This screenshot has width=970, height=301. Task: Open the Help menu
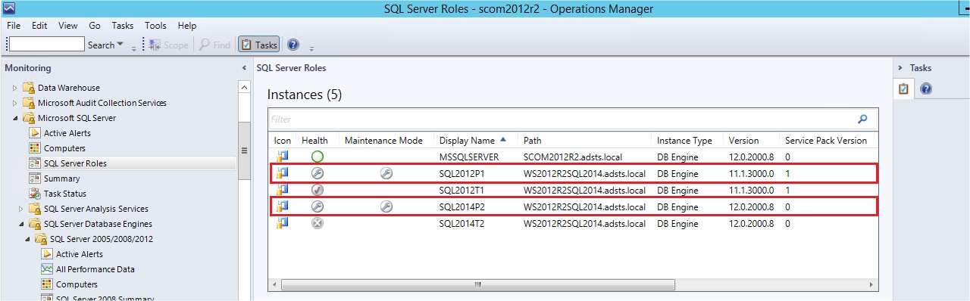187,25
